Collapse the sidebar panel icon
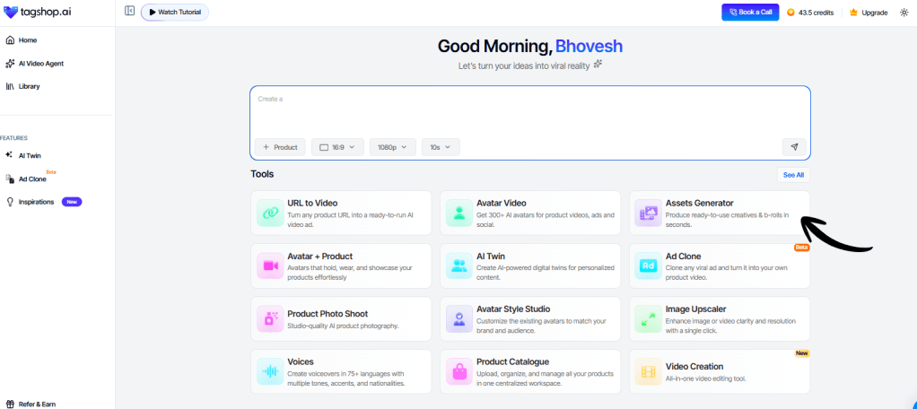917x409 pixels. click(130, 11)
